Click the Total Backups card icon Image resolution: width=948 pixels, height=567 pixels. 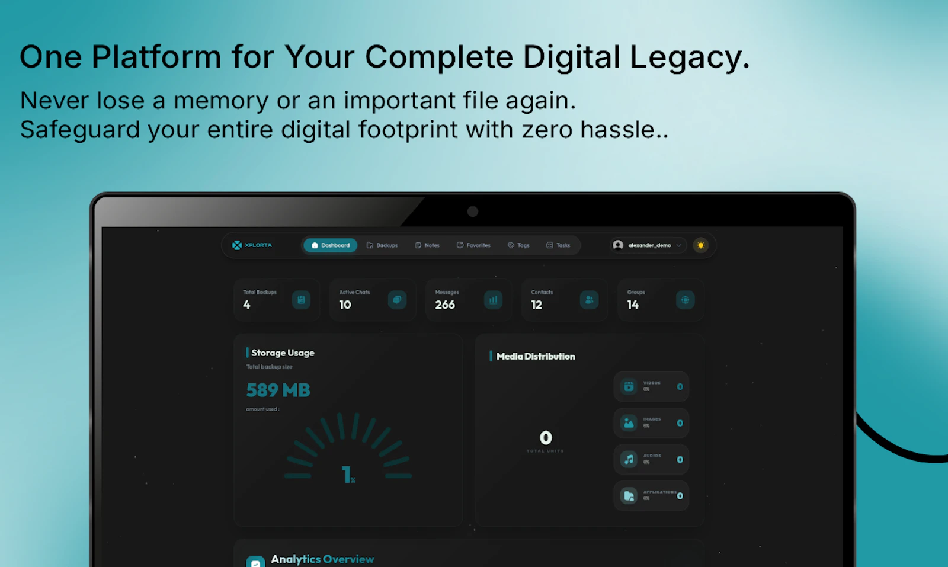click(x=301, y=300)
